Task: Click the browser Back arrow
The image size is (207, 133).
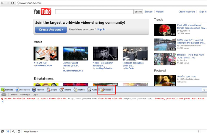Action: coord(2,3)
